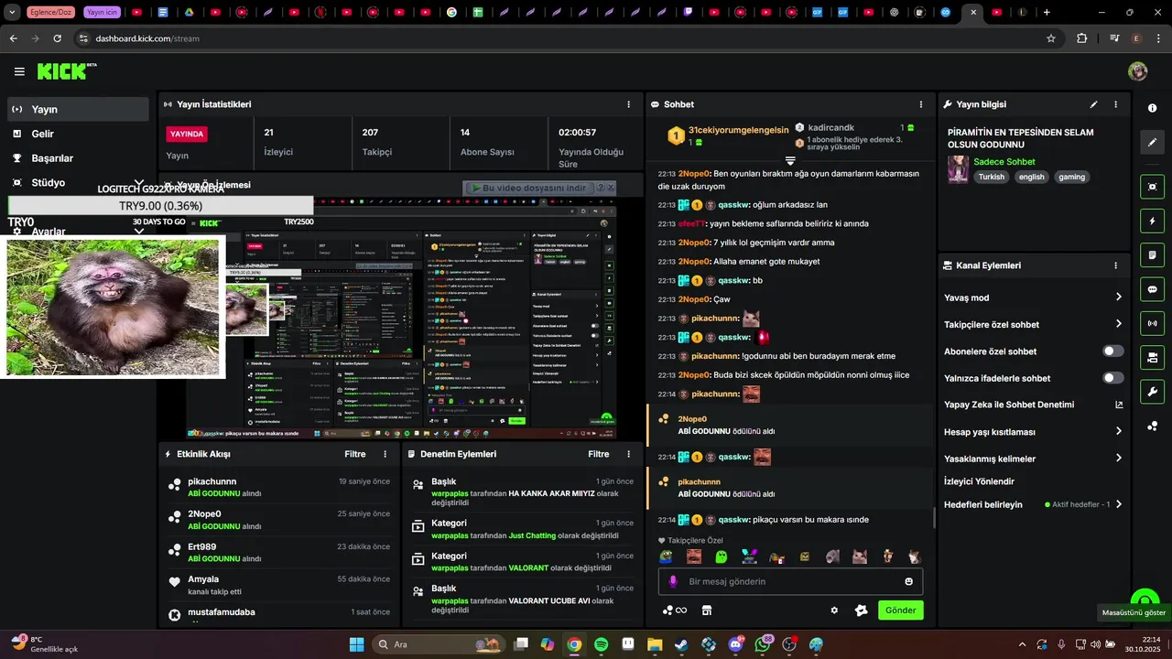This screenshot has height=659, width=1172.
Task: Click the channel points infinity icon
Action: pyautogui.click(x=675, y=610)
